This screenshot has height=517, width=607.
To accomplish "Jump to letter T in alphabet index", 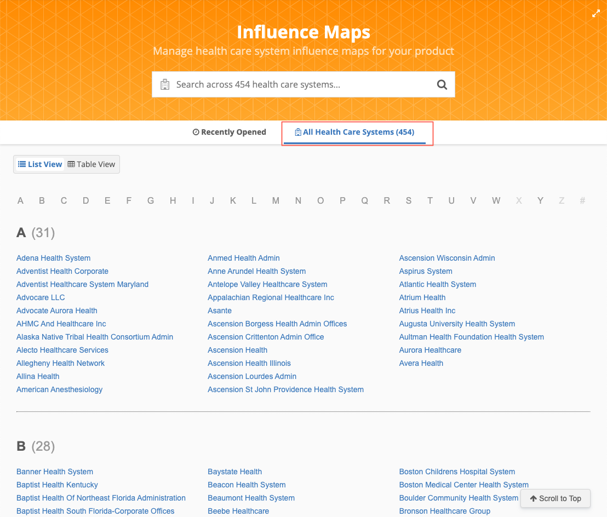I will tap(430, 200).
